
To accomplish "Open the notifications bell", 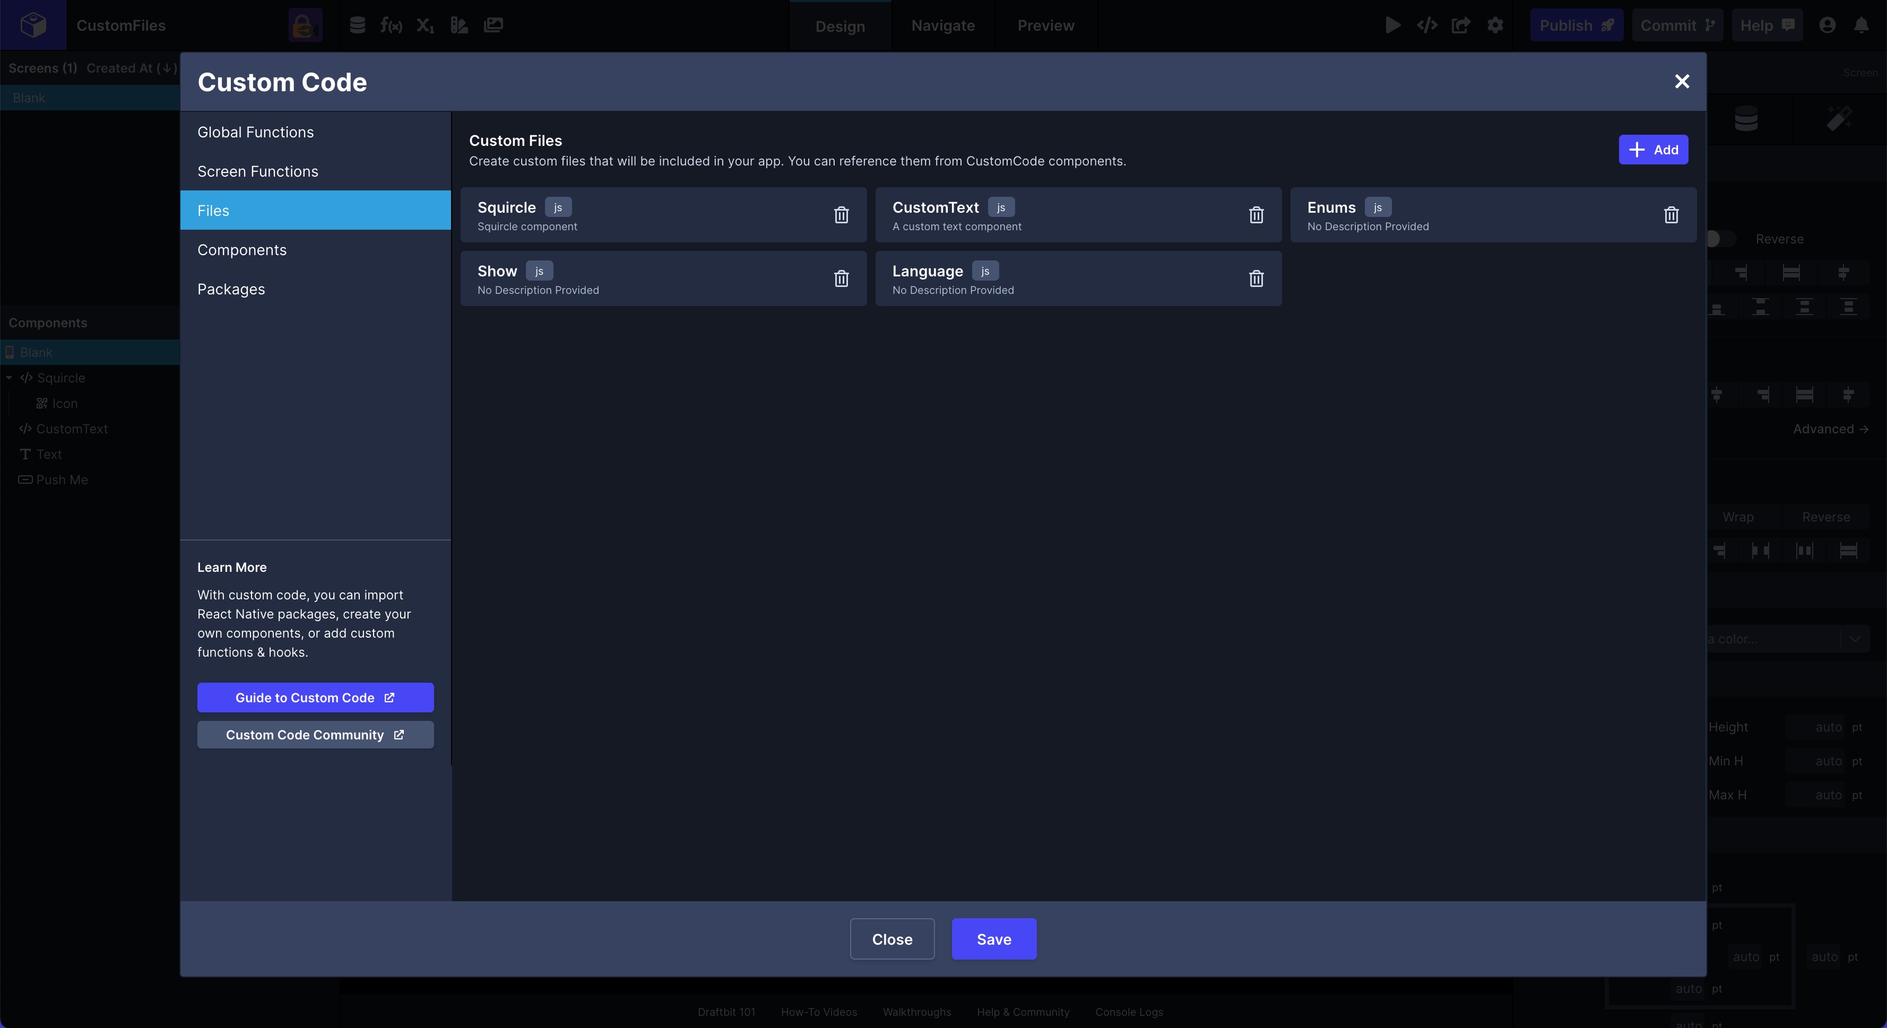I will [x=1862, y=25].
